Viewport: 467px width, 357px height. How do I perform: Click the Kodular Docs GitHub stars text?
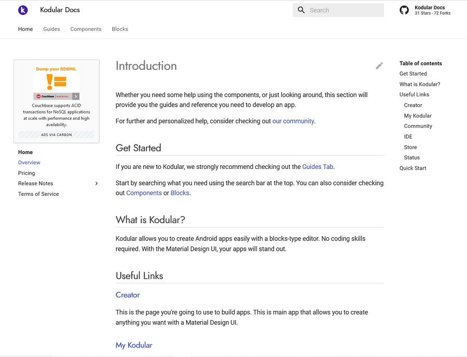coord(432,13)
